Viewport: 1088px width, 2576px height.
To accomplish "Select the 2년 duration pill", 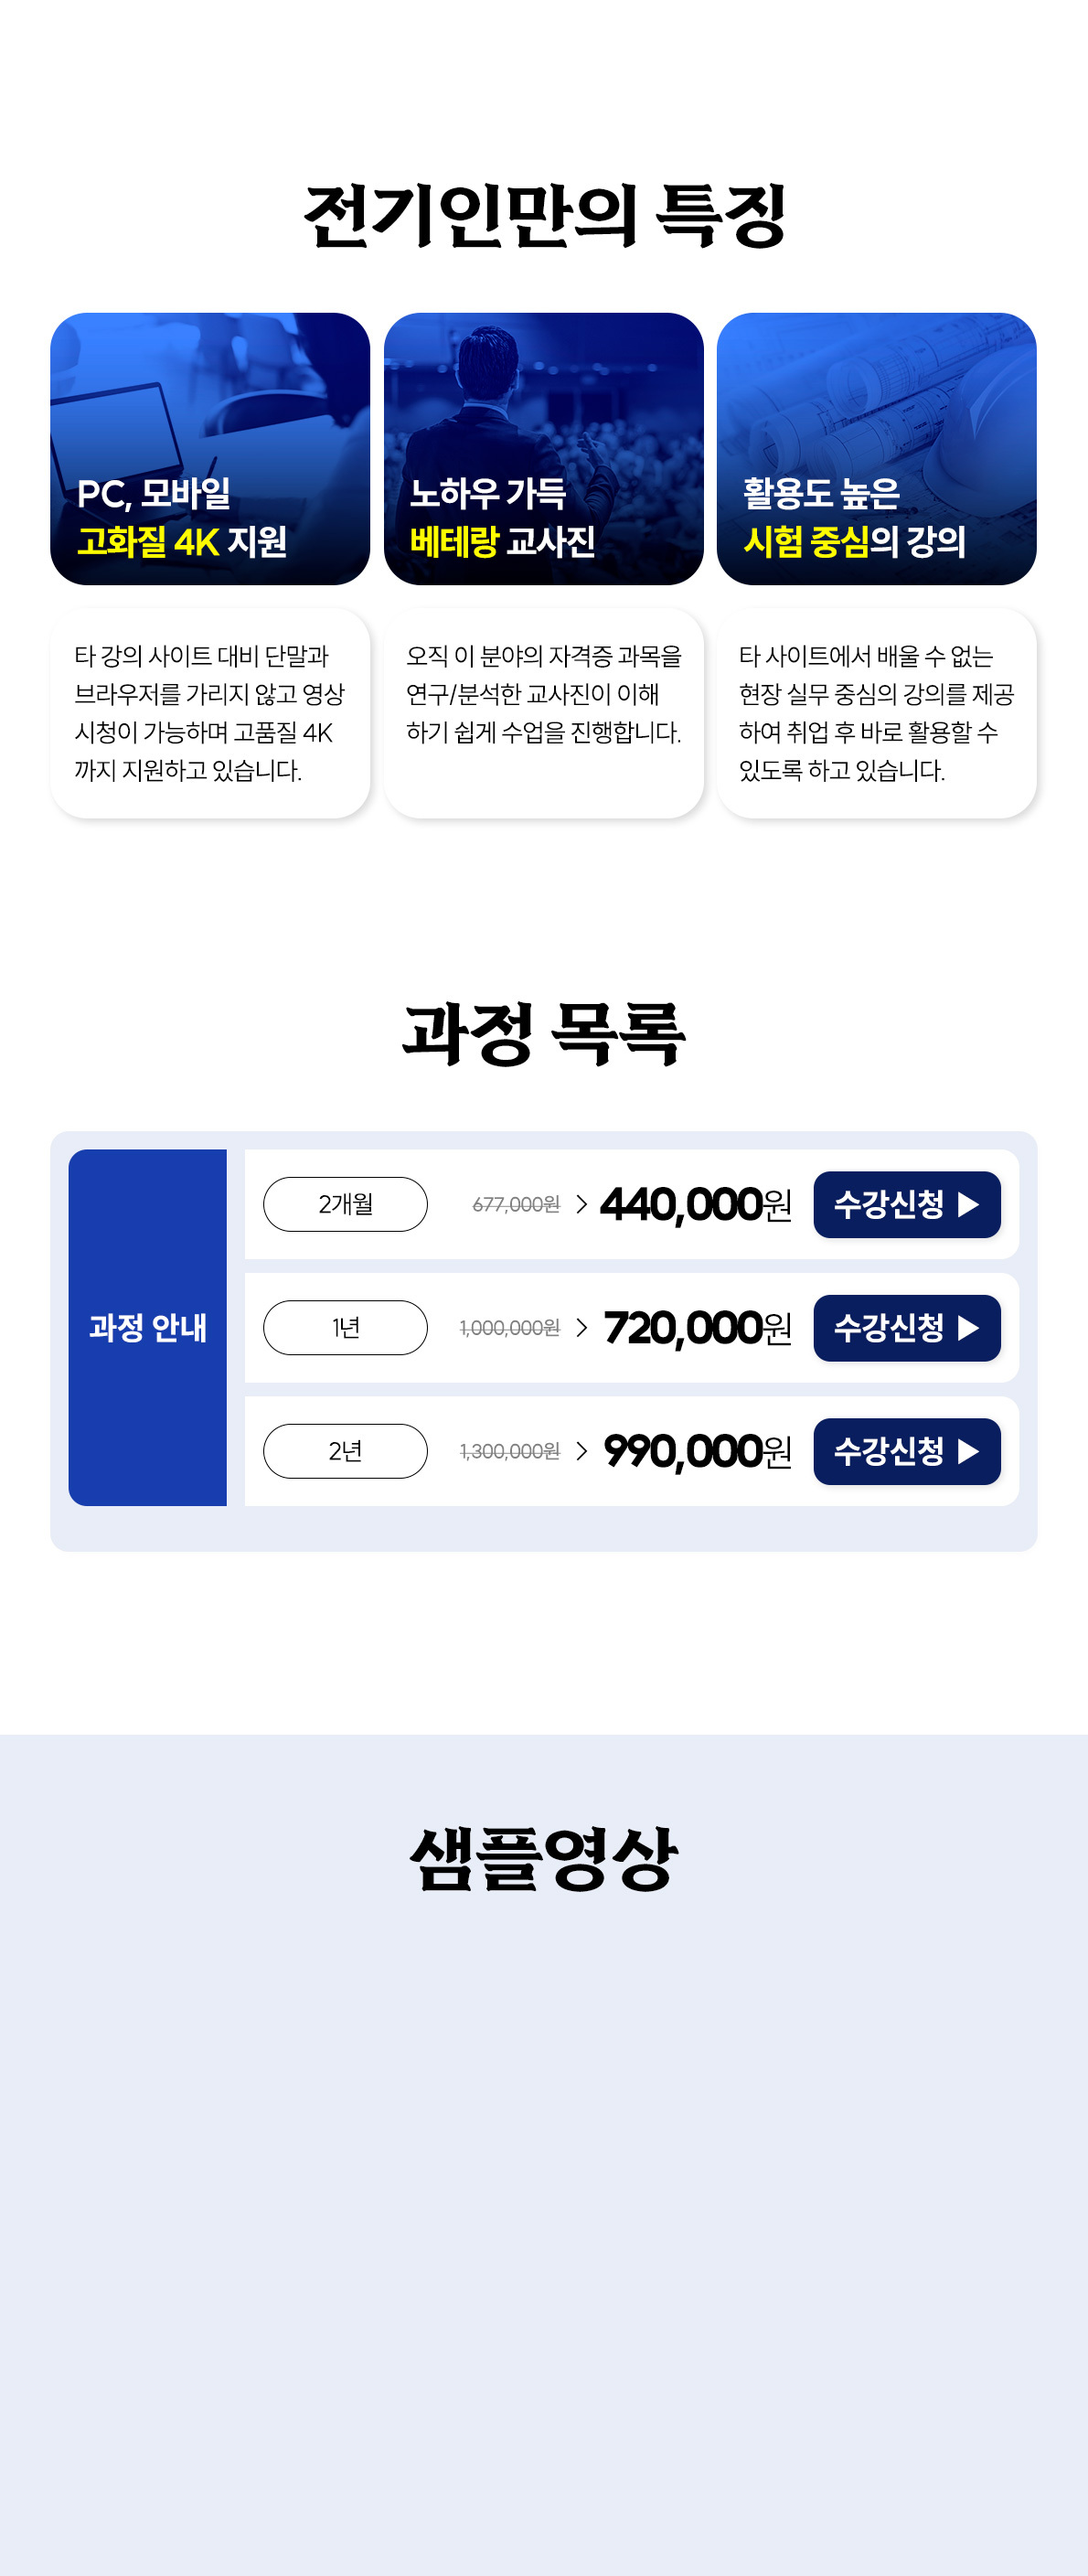I will pos(345,1451).
